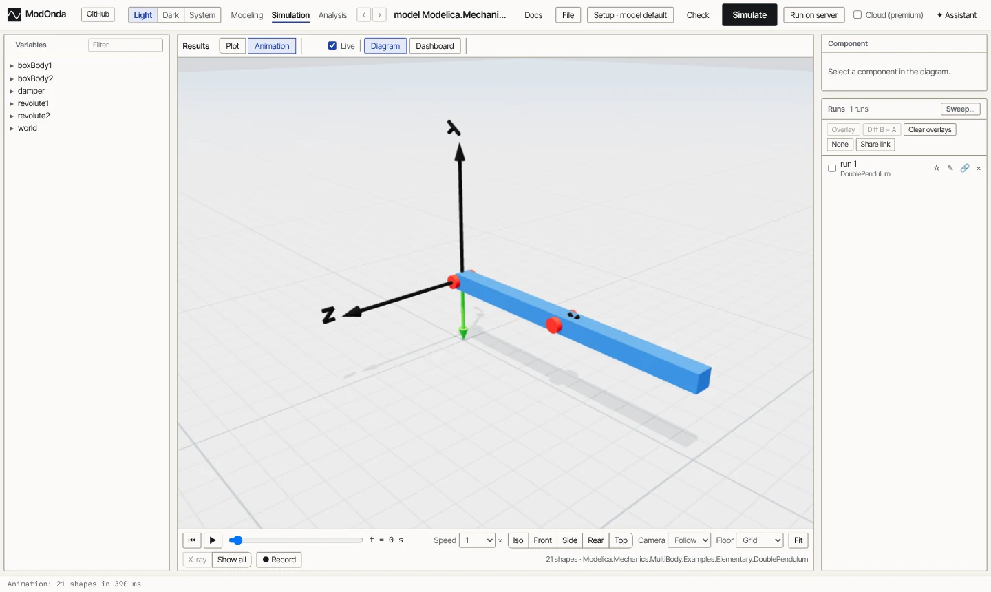The width and height of the screenshot is (991, 592).
Task: Open the Floor Grid dropdown
Action: coord(760,540)
